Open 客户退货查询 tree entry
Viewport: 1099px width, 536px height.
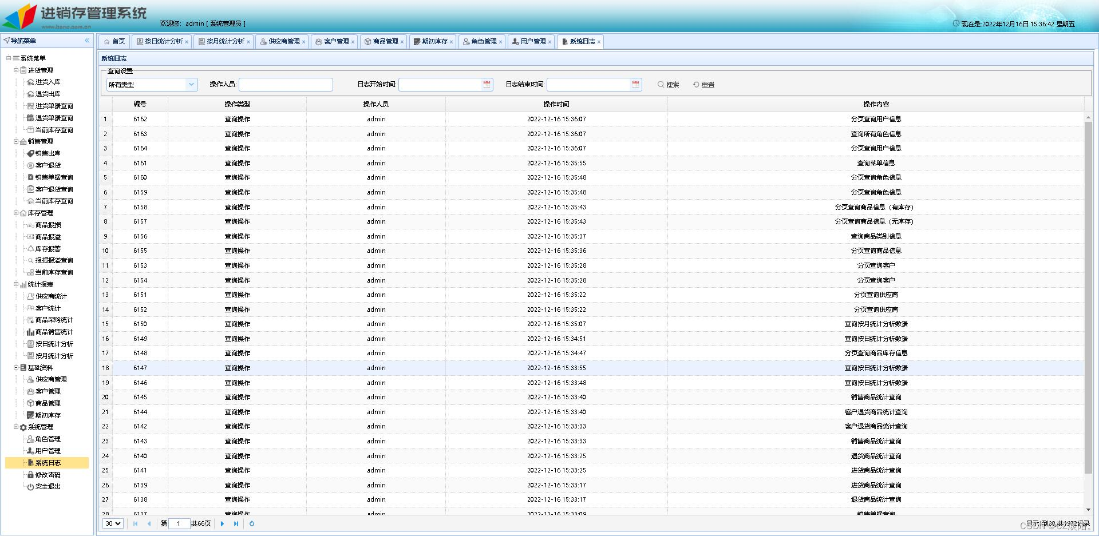pos(54,189)
